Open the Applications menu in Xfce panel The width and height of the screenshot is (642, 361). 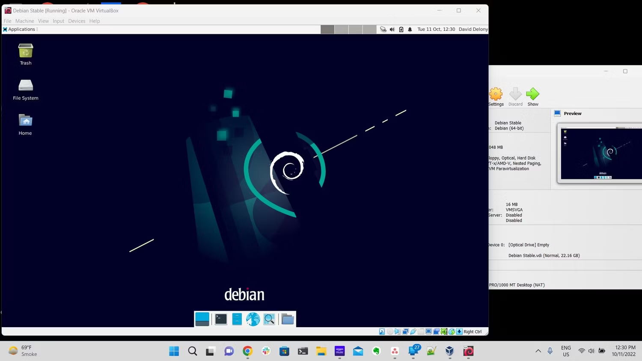[x=20, y=29]
